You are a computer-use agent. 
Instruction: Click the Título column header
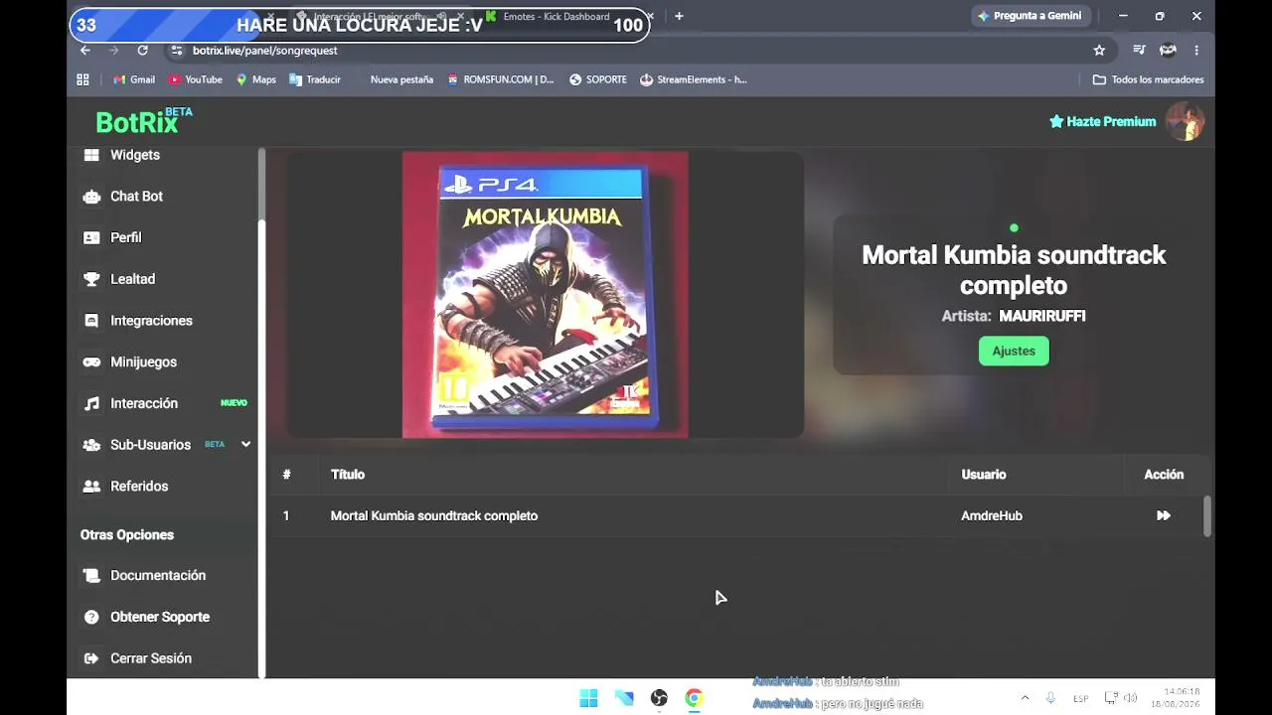click(x=348, y=475)
